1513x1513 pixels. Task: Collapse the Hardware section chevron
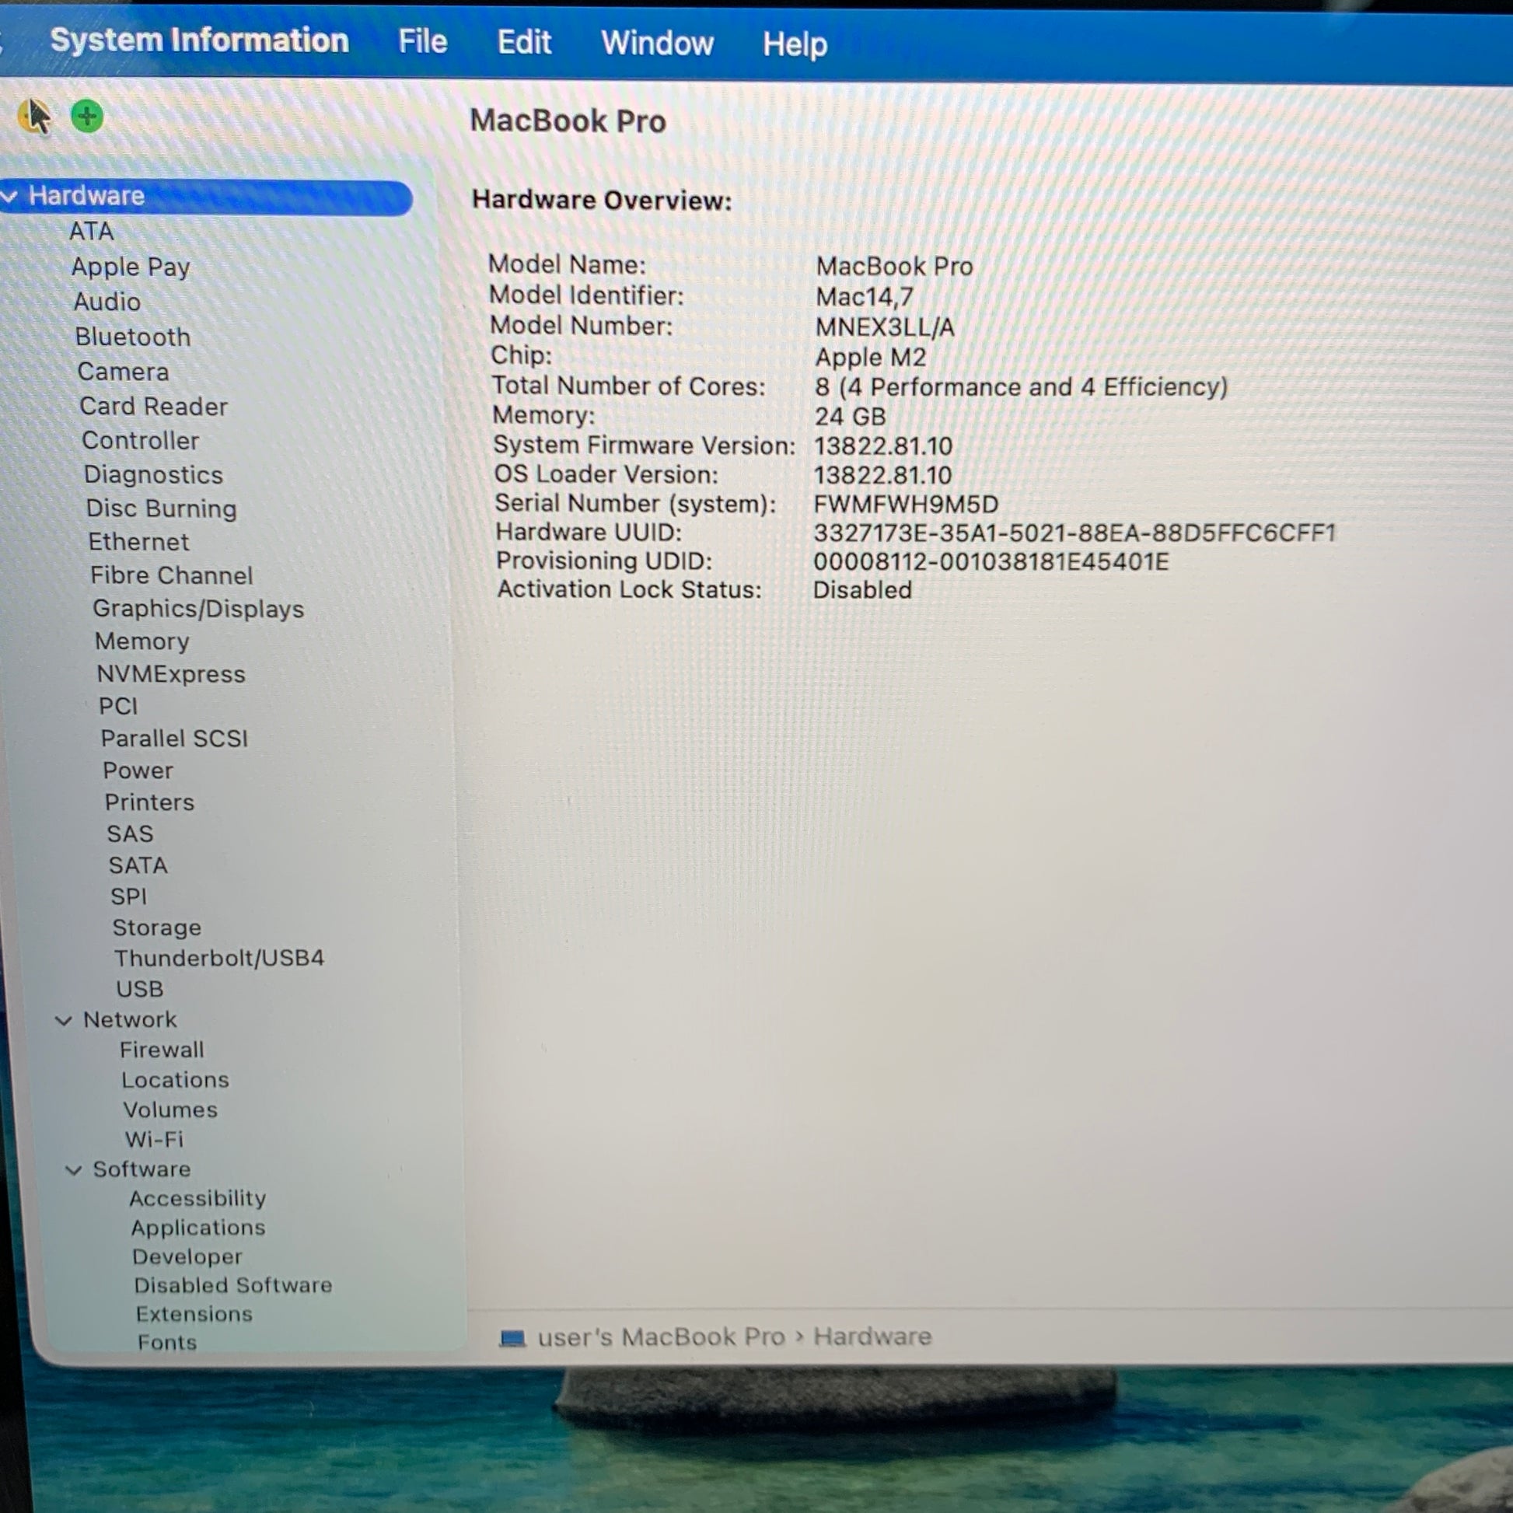[10, 196]
